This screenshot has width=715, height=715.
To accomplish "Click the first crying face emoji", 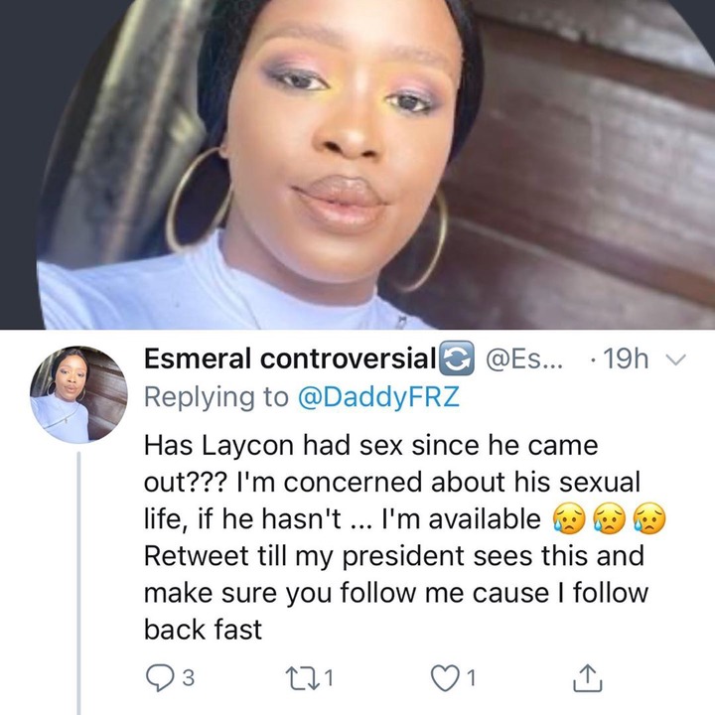I will [569, 519].
